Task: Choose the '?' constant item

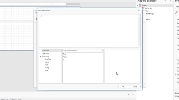Action: tap(63, 60)
